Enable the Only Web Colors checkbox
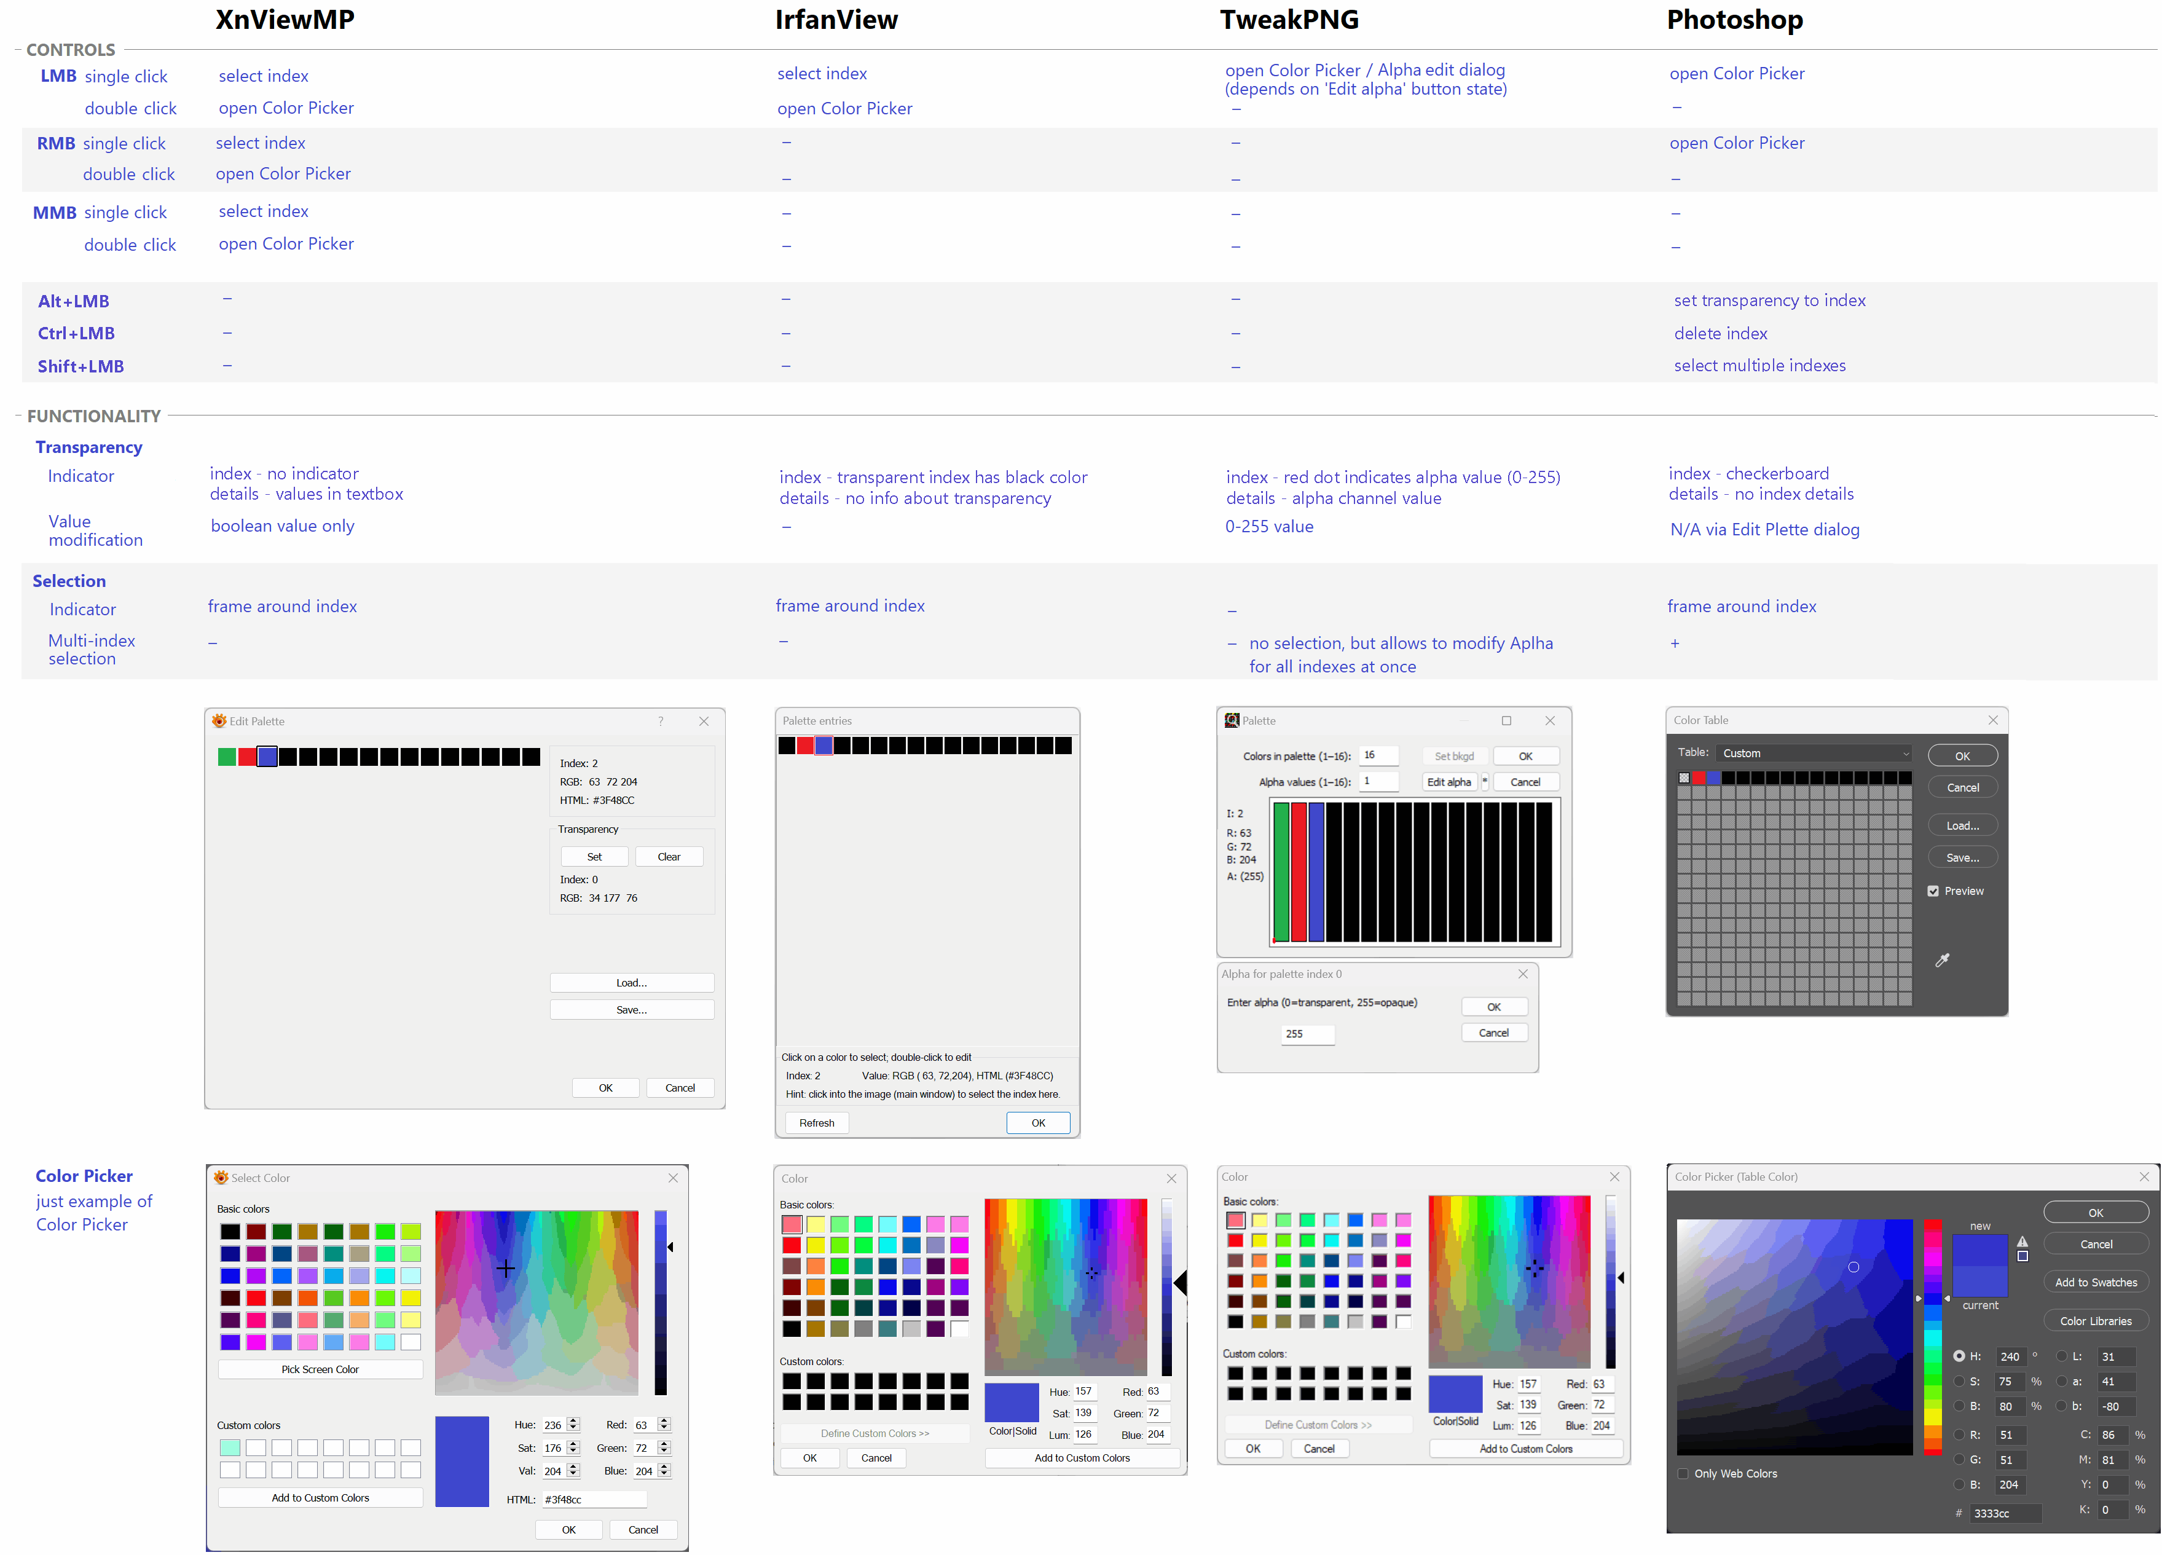 (1683, 1473)
